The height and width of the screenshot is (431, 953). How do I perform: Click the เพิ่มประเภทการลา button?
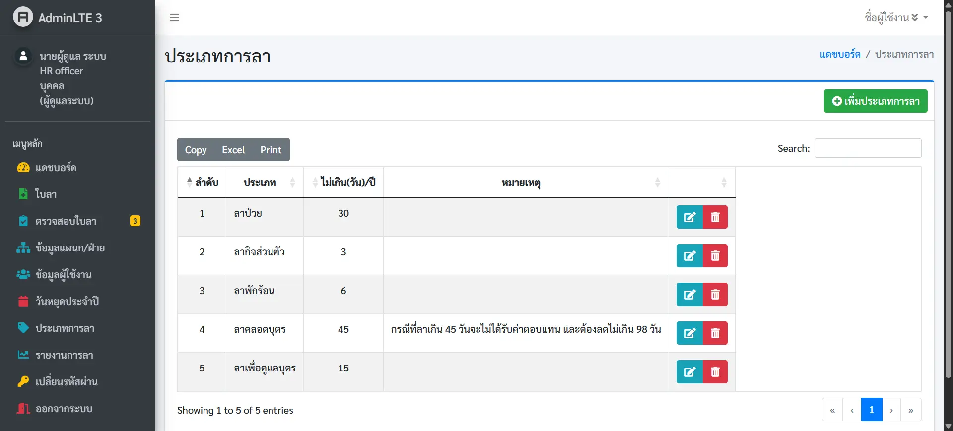coord(876,101)
